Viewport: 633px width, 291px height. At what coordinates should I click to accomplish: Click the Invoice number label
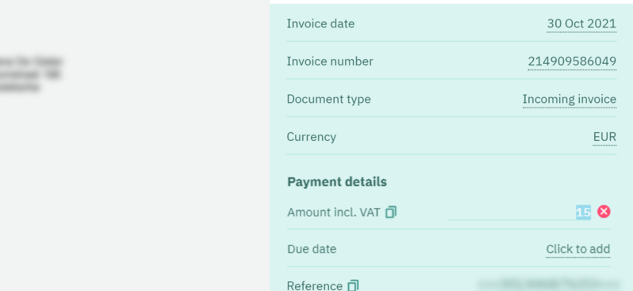[330, 62]
